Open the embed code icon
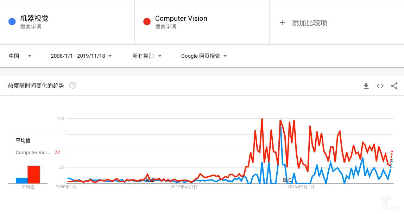Viewport: 404px width, 214px height. (380, 86)
